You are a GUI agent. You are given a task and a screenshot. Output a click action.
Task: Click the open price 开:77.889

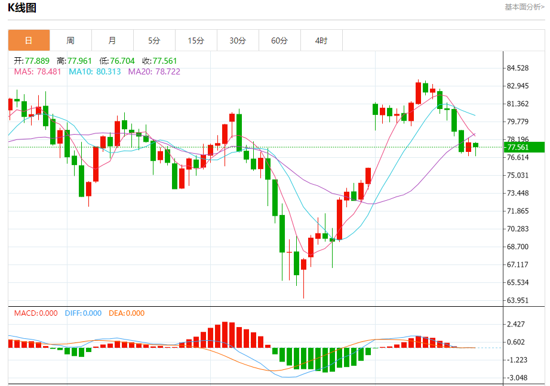tap(32, 61)
